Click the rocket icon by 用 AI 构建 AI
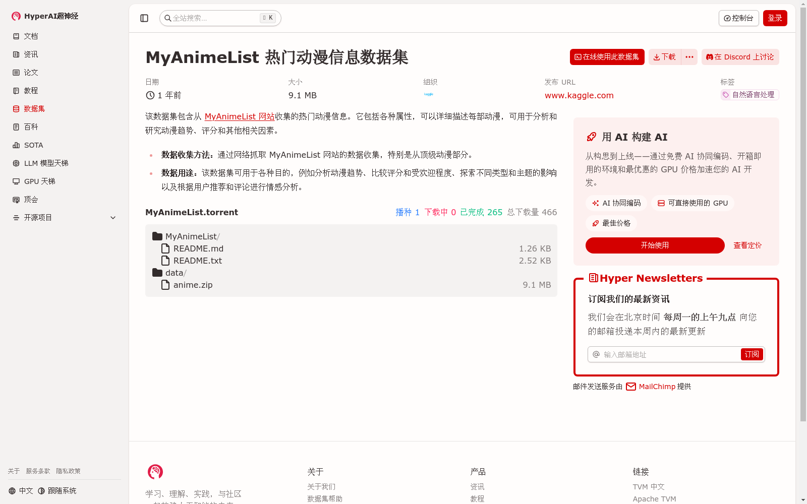807x504 pixels. [x=592, y=137]
